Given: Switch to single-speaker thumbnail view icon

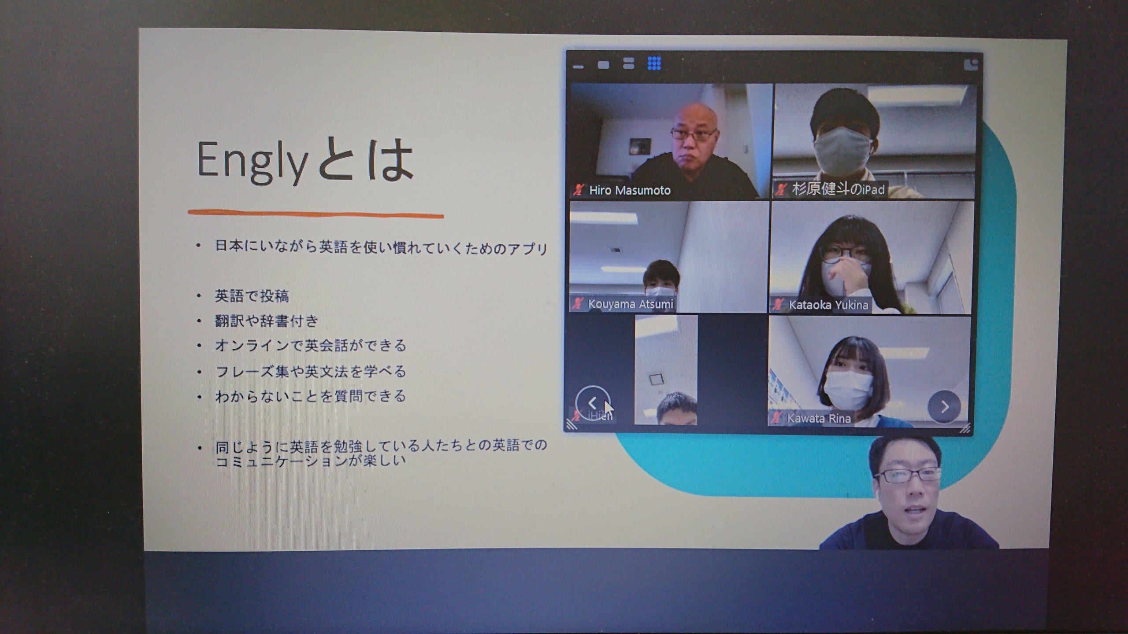Looking at the screenshot, I should click(603, 65).
